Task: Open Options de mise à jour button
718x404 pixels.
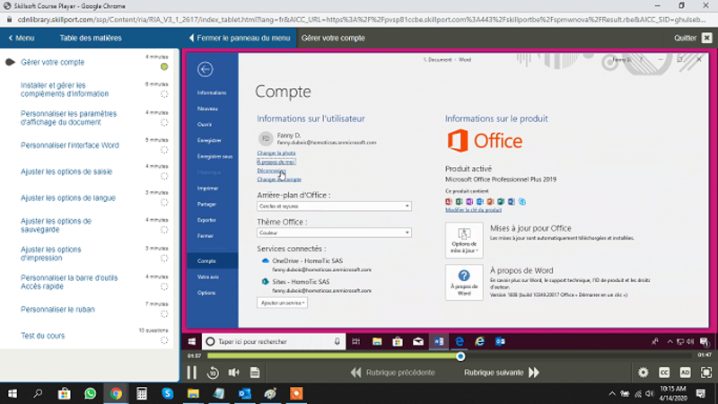Action: [464, 240]
